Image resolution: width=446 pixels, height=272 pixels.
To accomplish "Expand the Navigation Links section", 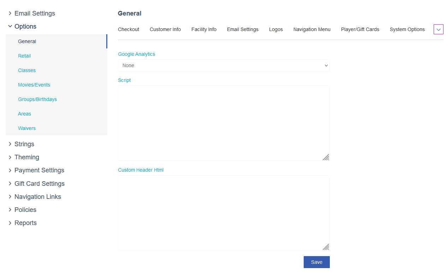I will (35, 197).
